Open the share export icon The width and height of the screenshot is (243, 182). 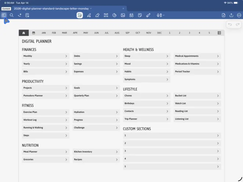[x=231, y=15]
